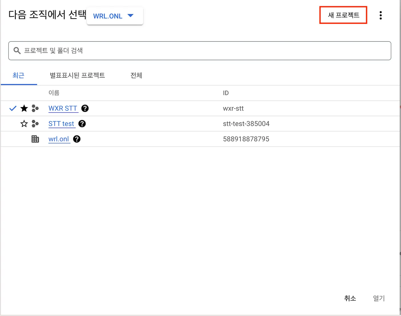Click the 588918878795 organization ID
The width and height of the screenshot is (401, 316).
tap(246, 139)
